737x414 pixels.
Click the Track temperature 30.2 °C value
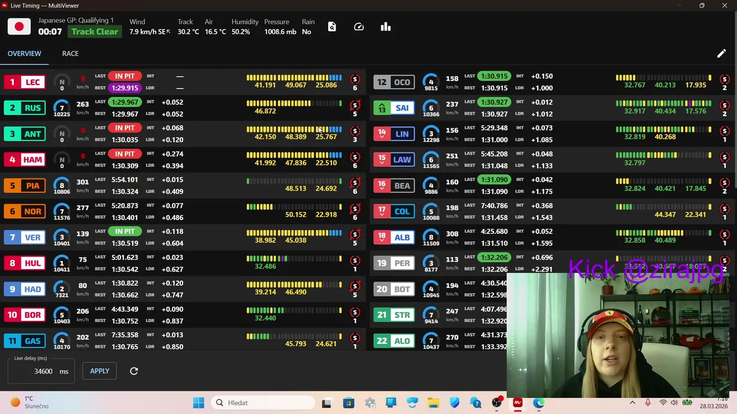188,32
